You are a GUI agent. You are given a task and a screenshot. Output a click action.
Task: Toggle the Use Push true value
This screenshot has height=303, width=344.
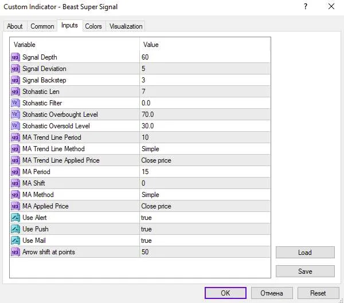205,229
